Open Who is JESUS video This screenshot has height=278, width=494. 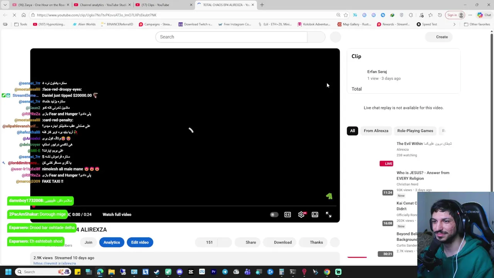(423, 176)
